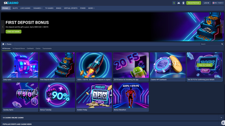Click the webcam icon in header
The width and height of the screenshot is (225, 126).
(183, 3)
